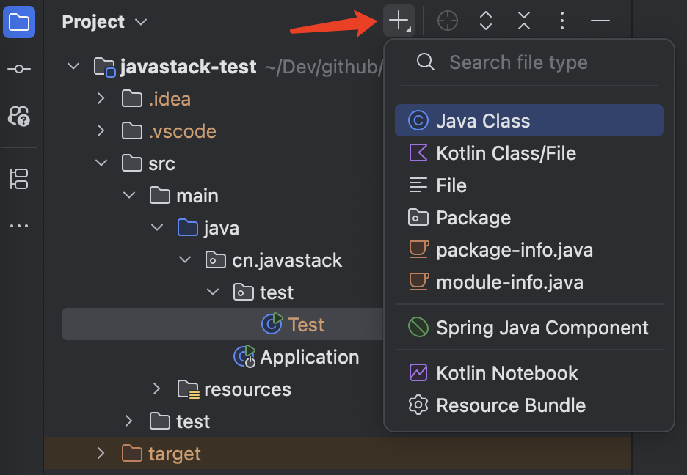Collapse the src folder
This screenshot has height=475, width=687.
tap(101, 163)
